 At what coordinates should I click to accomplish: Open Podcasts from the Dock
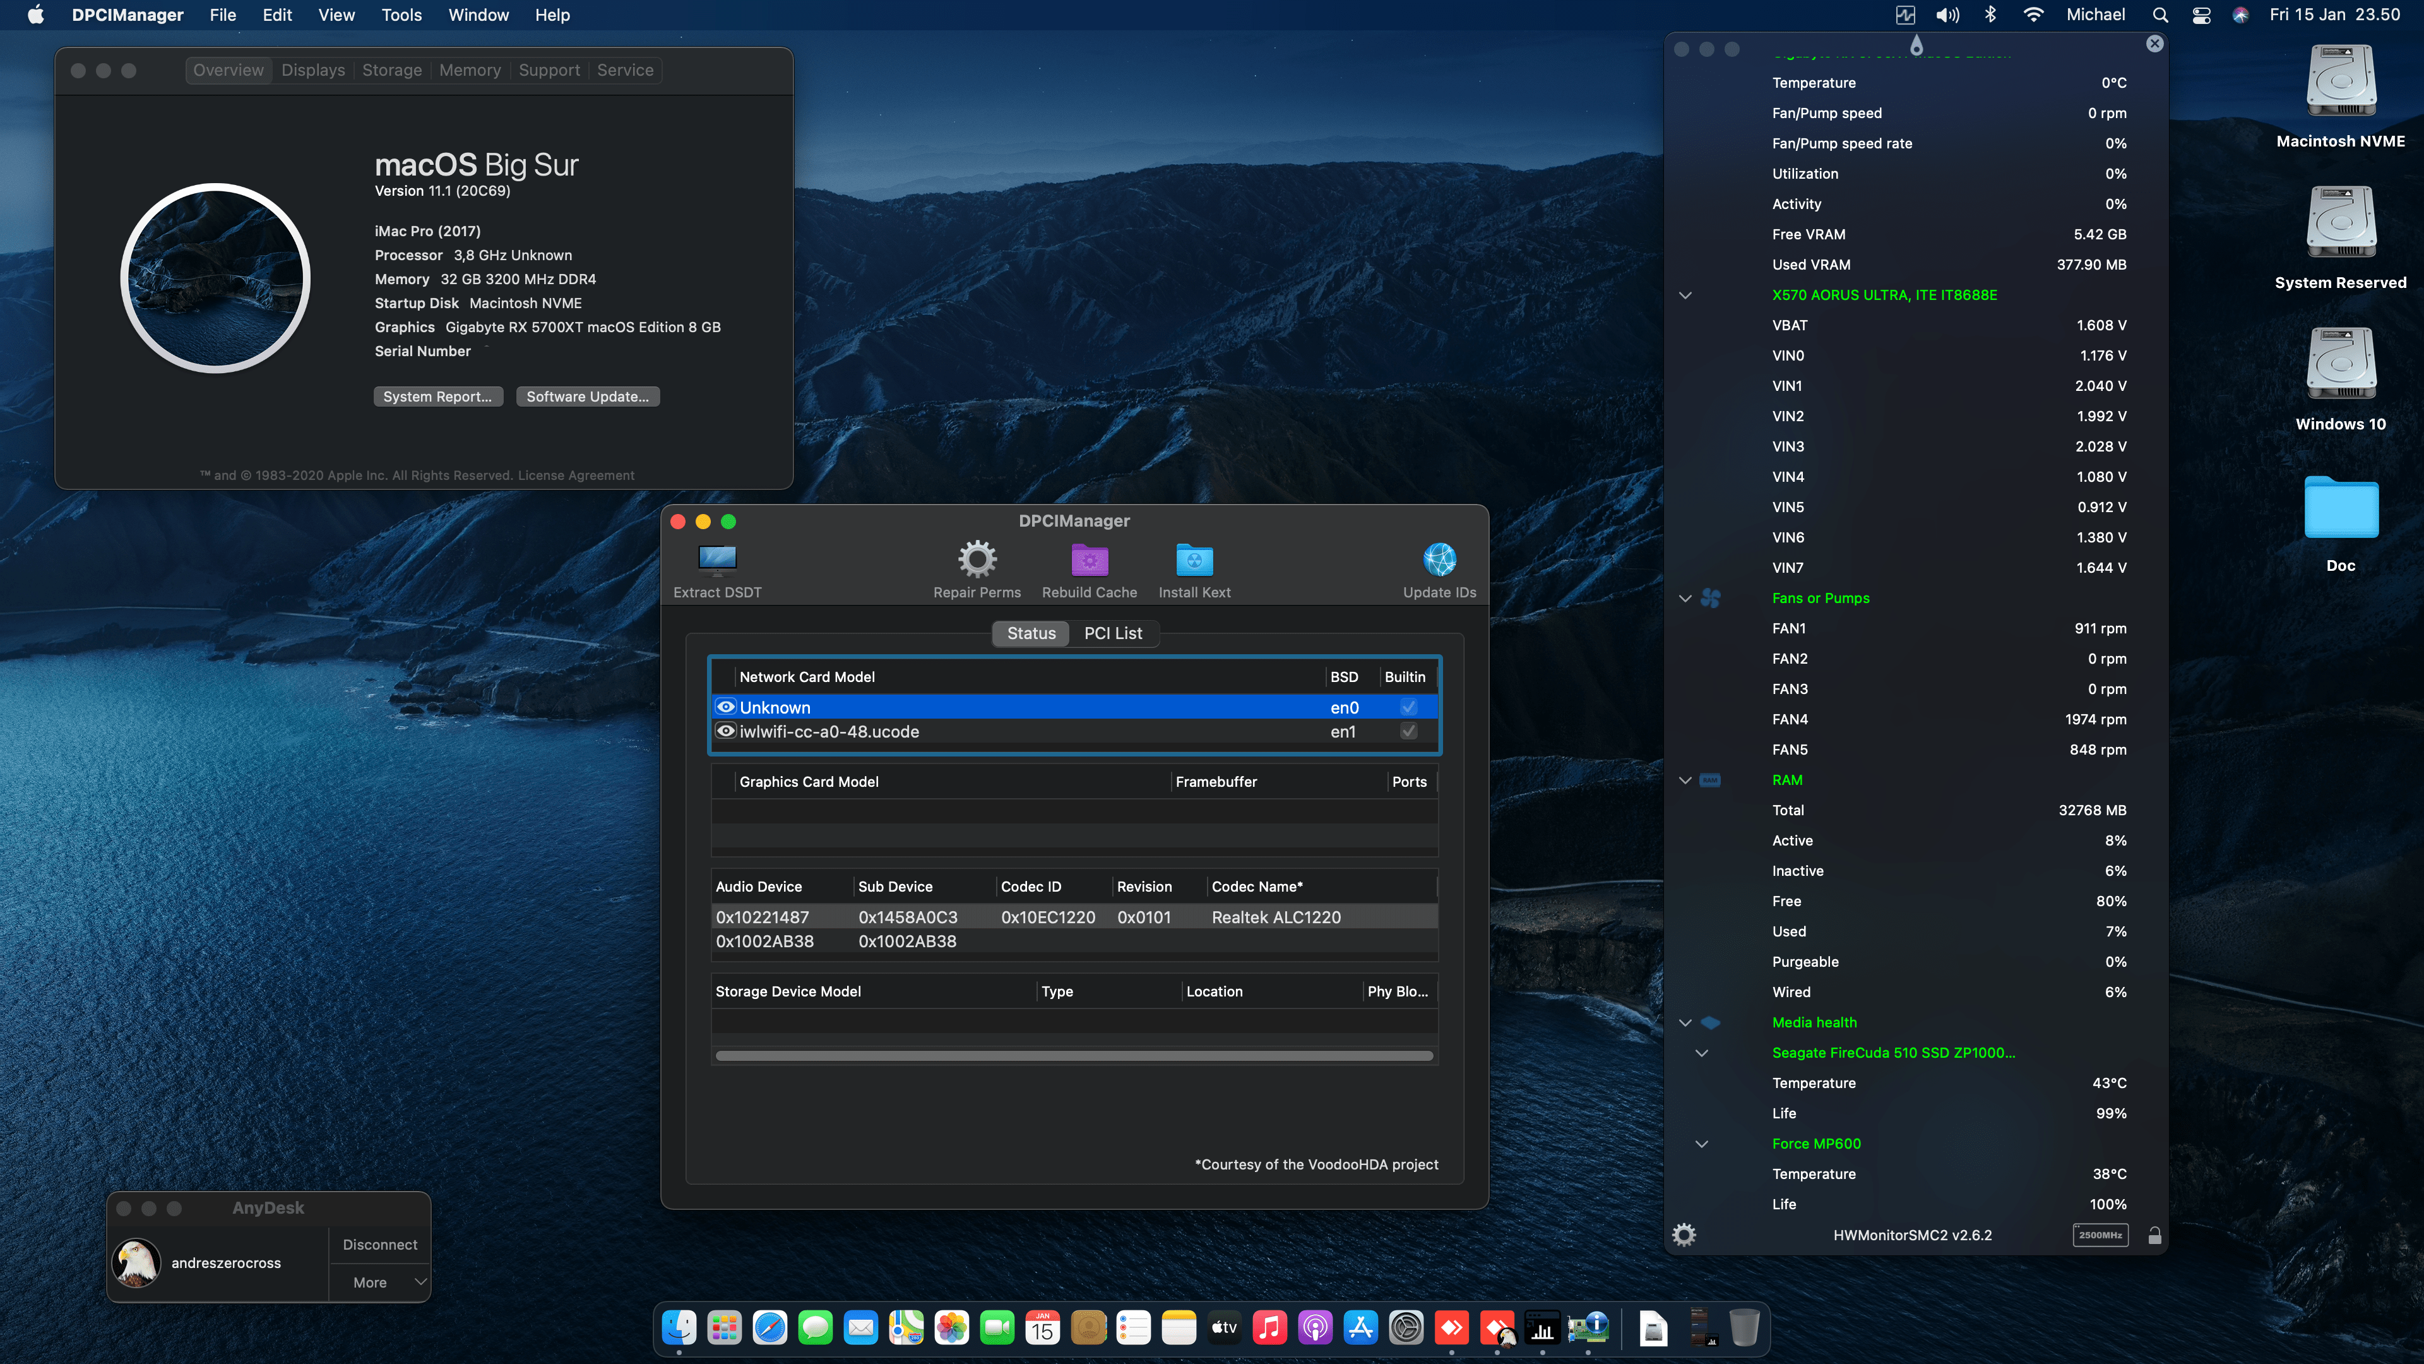coord(1316,1328)
